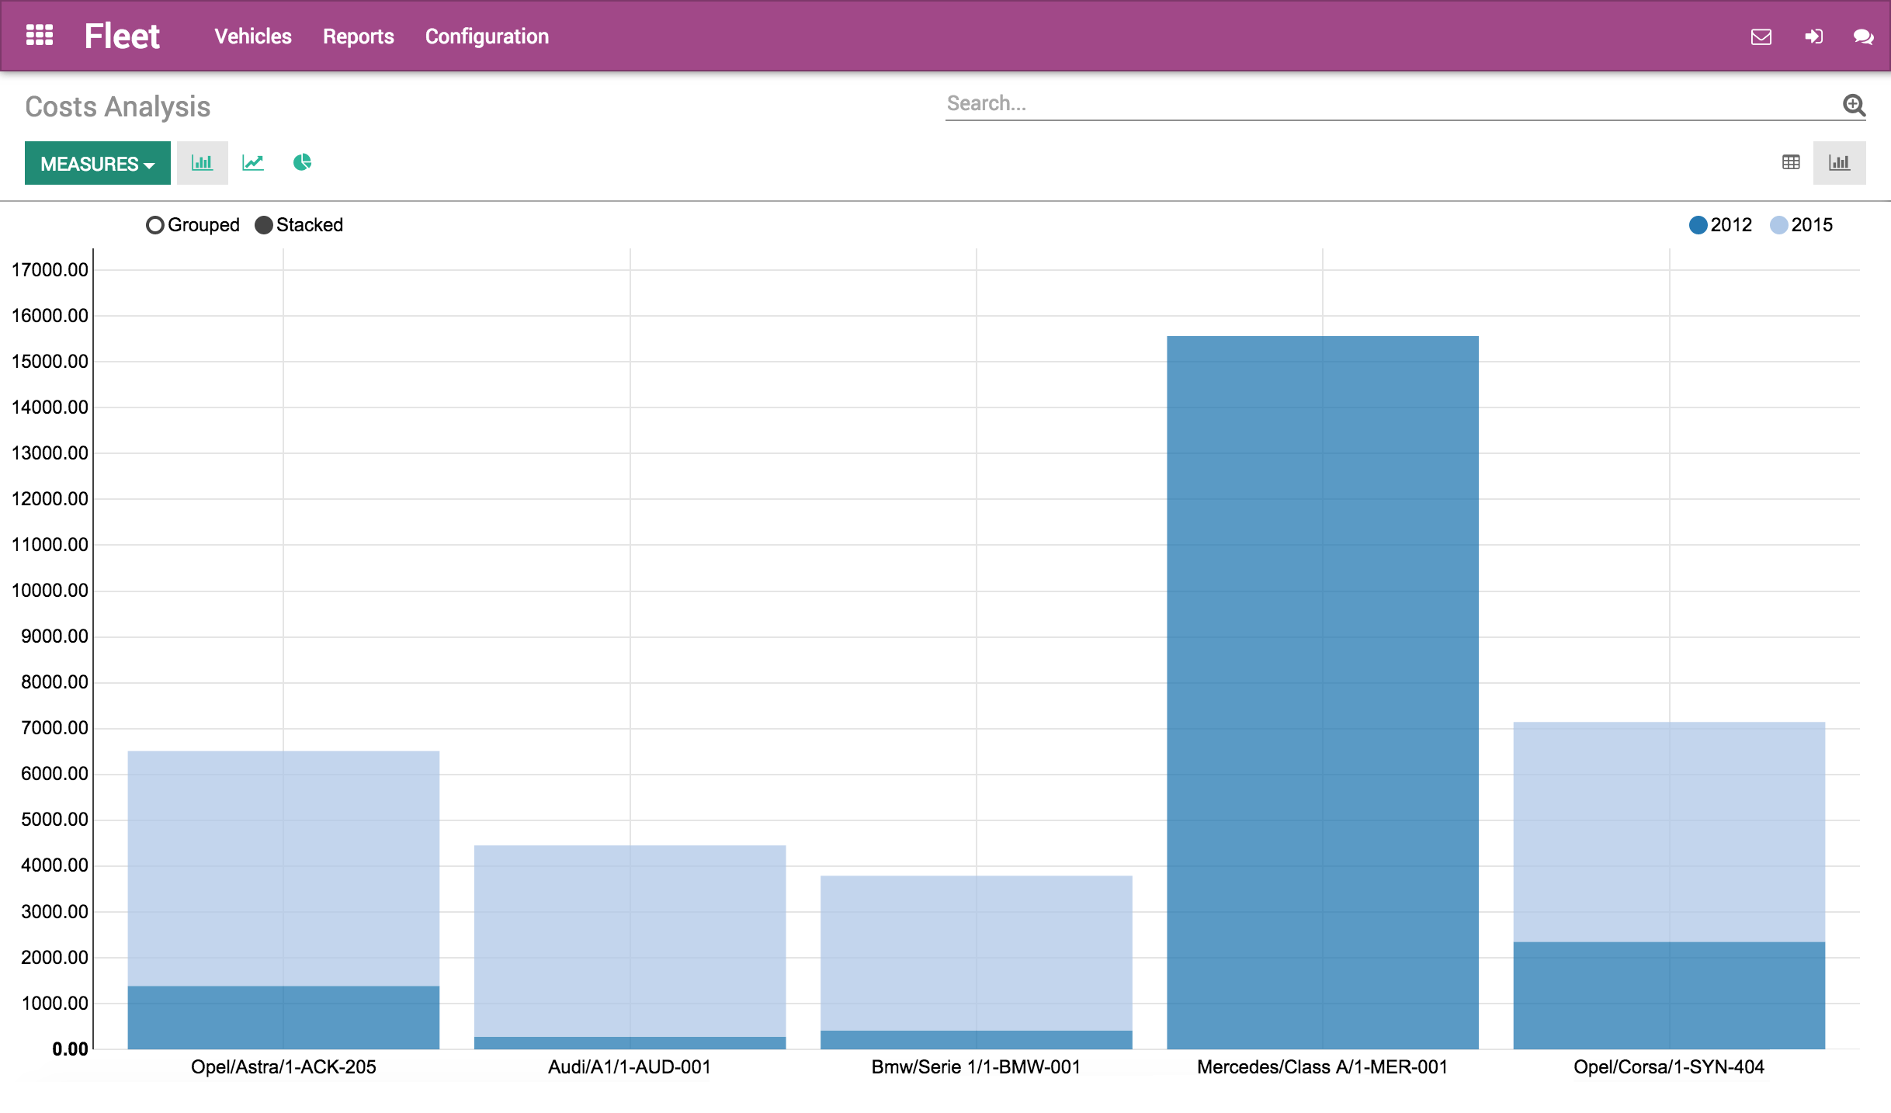The height and width of the screenshot is (1113, 1891).
Task: Click the pivot table grid icon
Action: pos(1792,163)
